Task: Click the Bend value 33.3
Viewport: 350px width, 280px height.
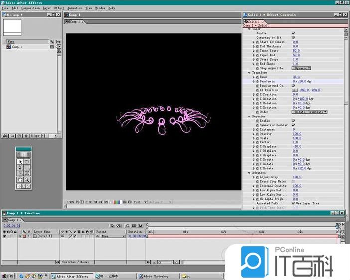Action: pos(296,77)
